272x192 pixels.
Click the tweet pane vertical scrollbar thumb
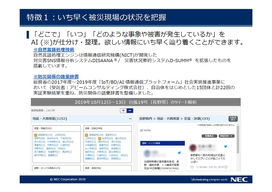pos(238,140)
